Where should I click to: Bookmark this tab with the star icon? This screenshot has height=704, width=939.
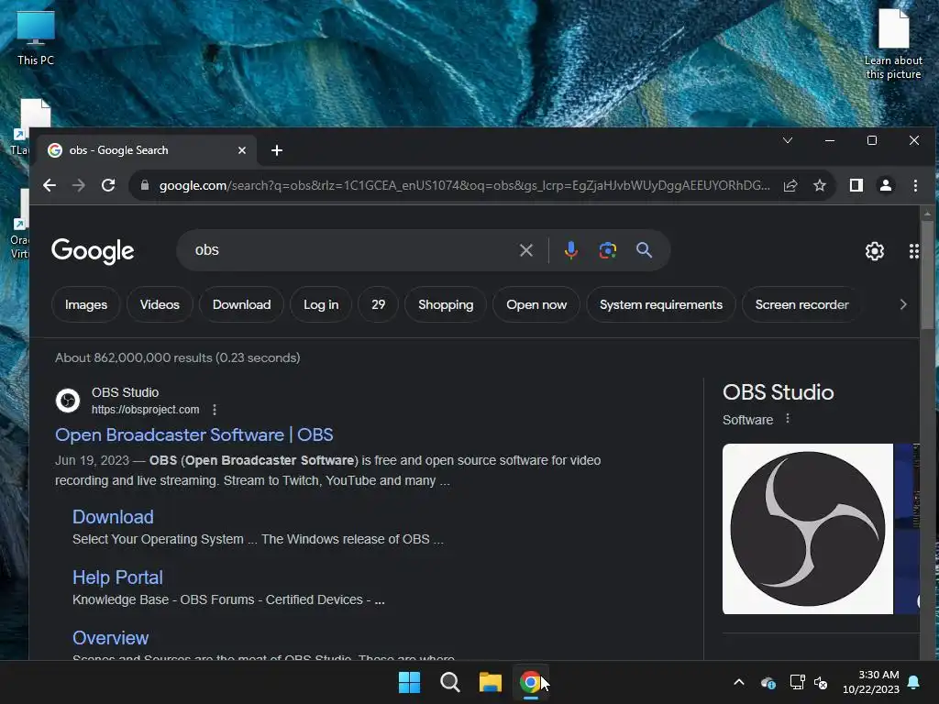(x=820, y=185)
